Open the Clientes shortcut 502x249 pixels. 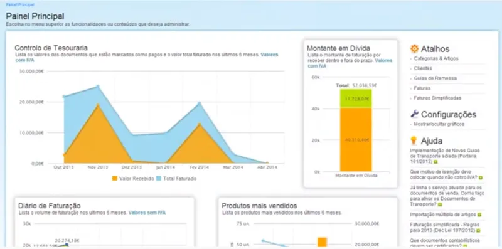tap(422, 68)
